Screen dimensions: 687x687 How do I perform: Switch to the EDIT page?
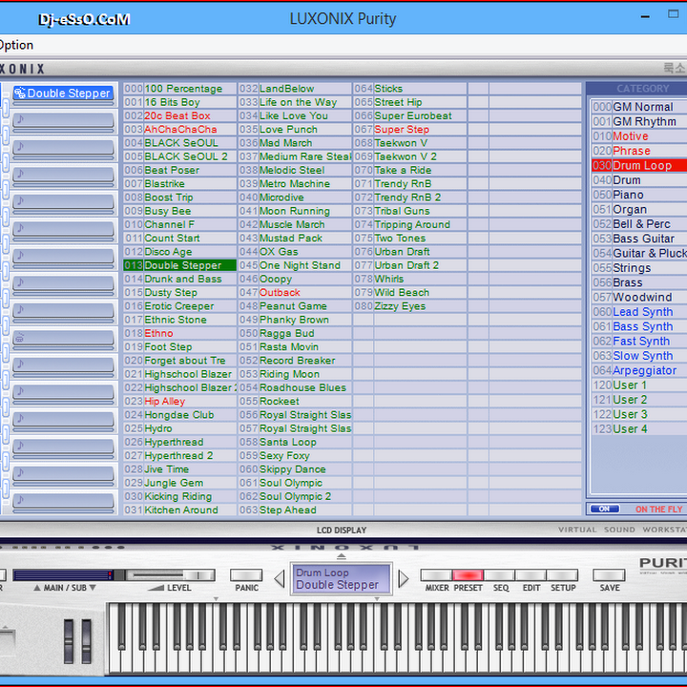point(531,574)
